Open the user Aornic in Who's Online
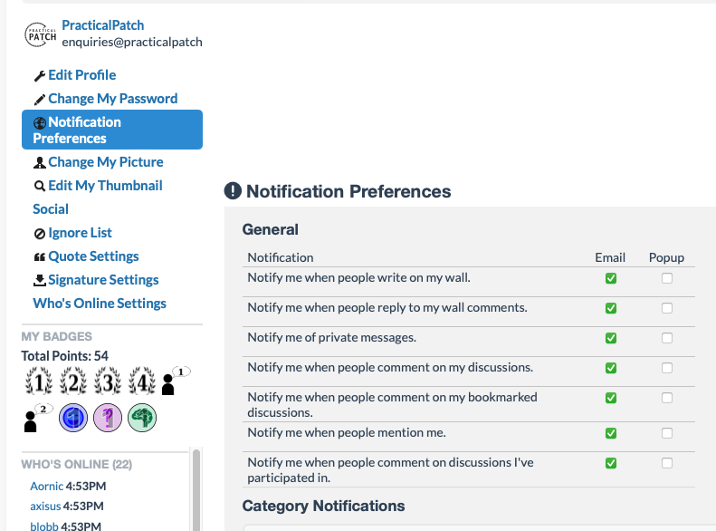The height and width of the screenshot is (531, 716). tap(46, 487)
